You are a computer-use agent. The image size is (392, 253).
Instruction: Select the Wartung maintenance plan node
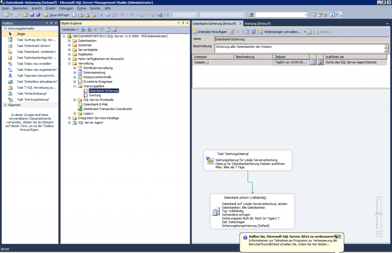[95, 95]
